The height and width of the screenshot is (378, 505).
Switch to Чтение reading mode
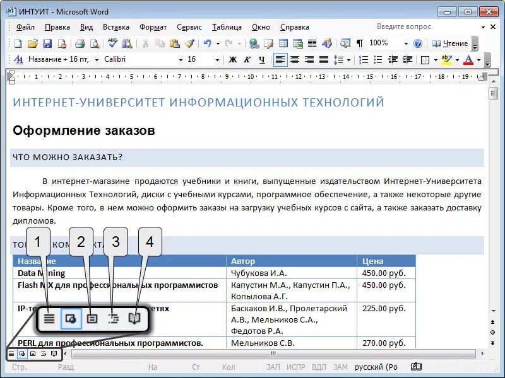450,43
